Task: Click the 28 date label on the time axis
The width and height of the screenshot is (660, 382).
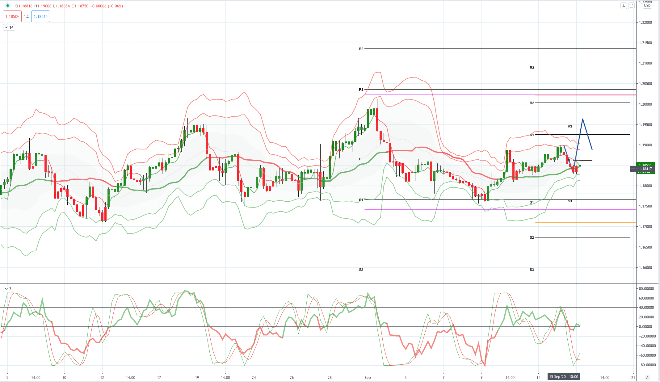Action: 330,377
